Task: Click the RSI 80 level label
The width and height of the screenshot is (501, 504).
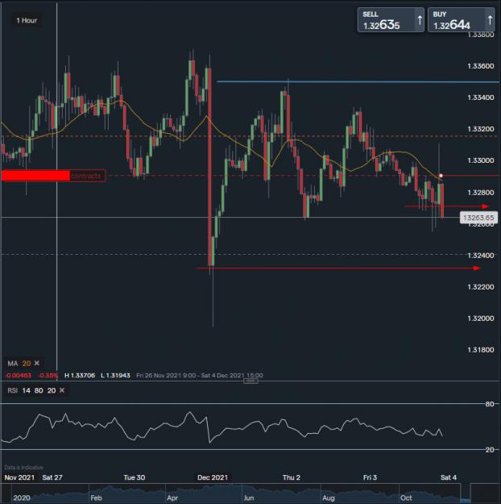Action: click(x=490, y=404)
